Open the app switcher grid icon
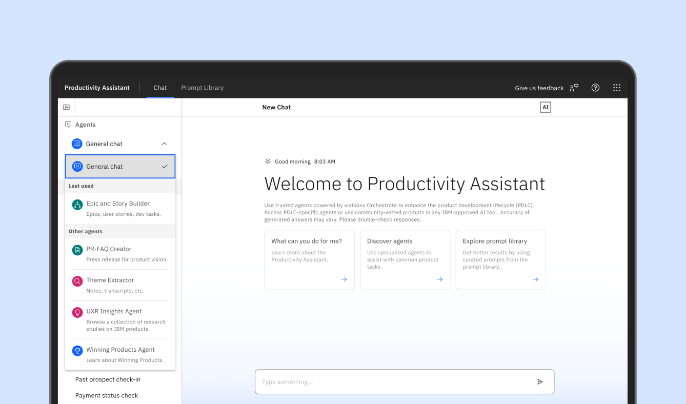Screen dimensions: 686x404 617,88
